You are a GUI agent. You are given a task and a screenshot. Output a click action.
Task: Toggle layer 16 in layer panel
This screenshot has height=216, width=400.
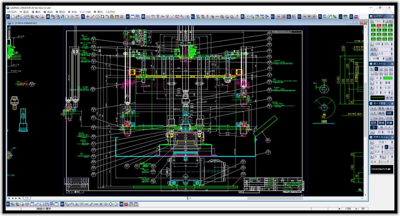coord(390,39)
